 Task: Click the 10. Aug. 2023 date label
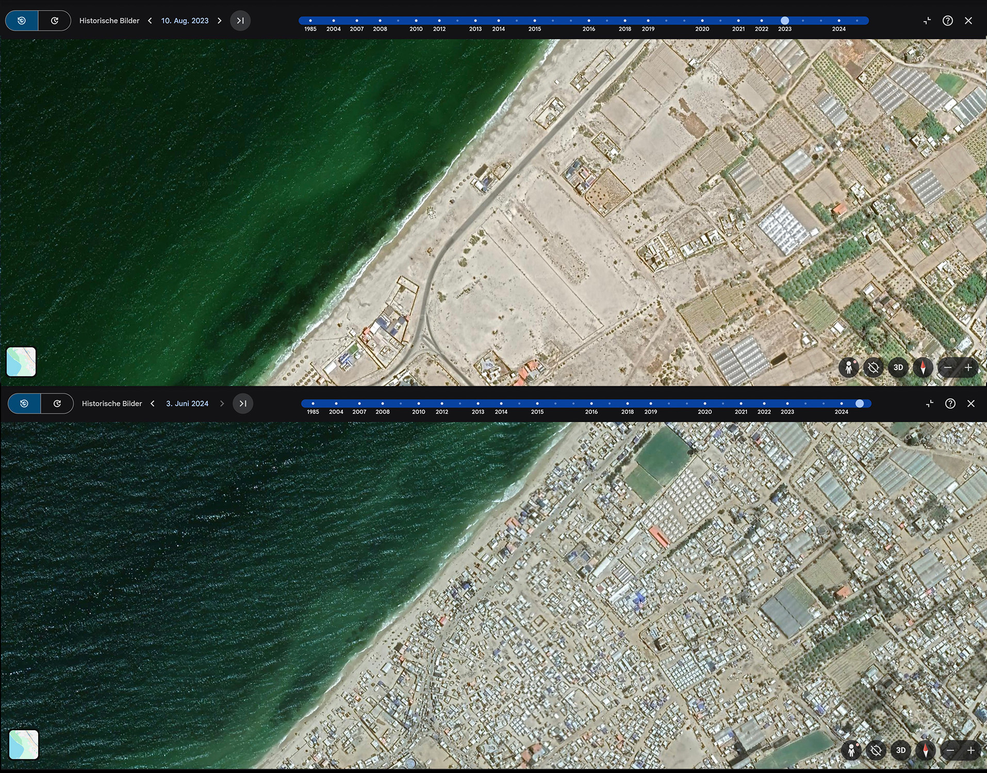(185, 21)
